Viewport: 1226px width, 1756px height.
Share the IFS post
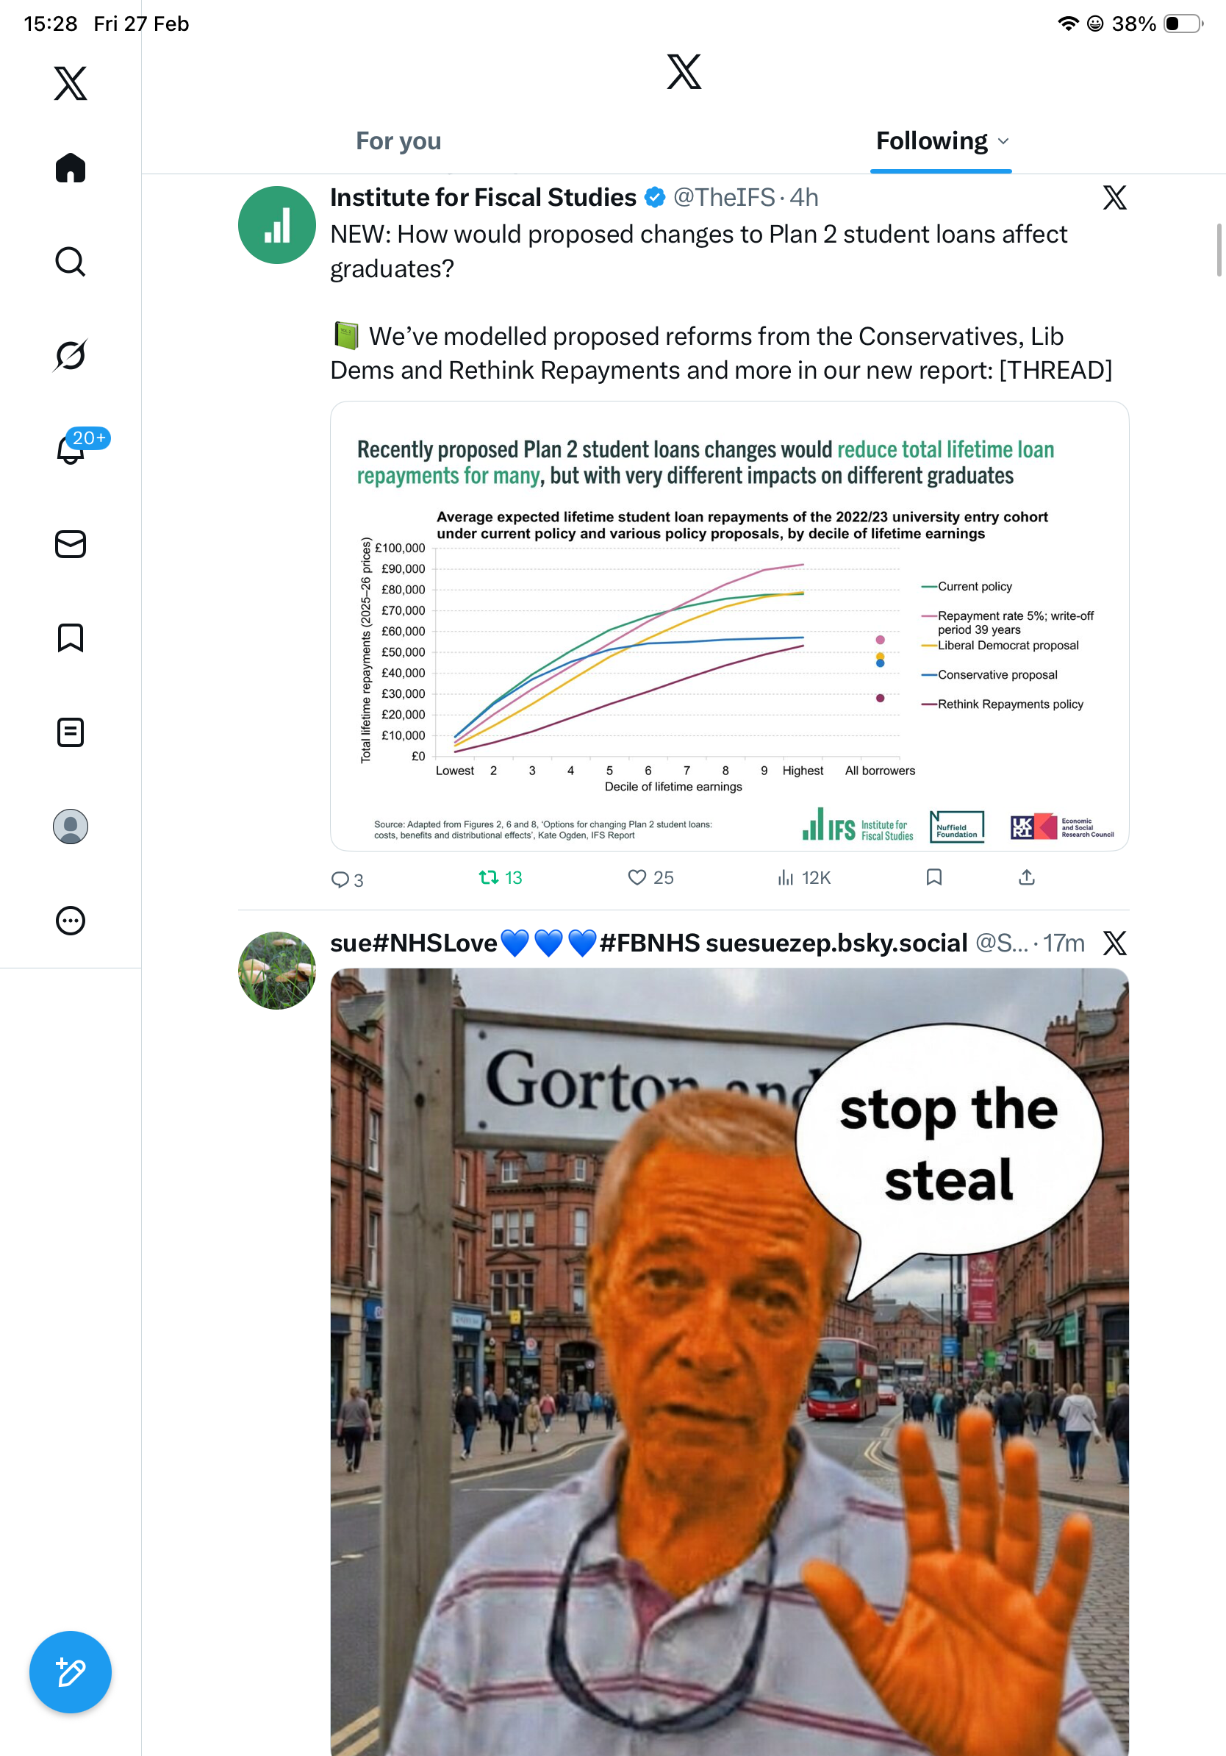1027,877
